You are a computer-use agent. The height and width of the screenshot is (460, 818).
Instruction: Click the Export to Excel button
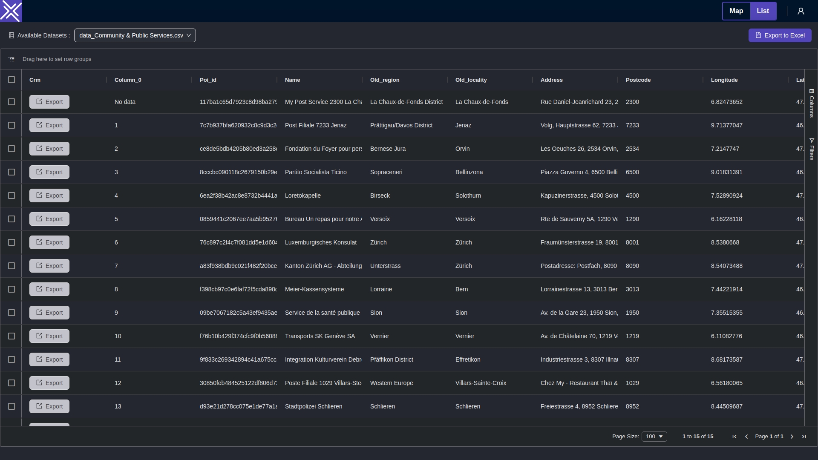pyautogui.click(x=780, y=35)
